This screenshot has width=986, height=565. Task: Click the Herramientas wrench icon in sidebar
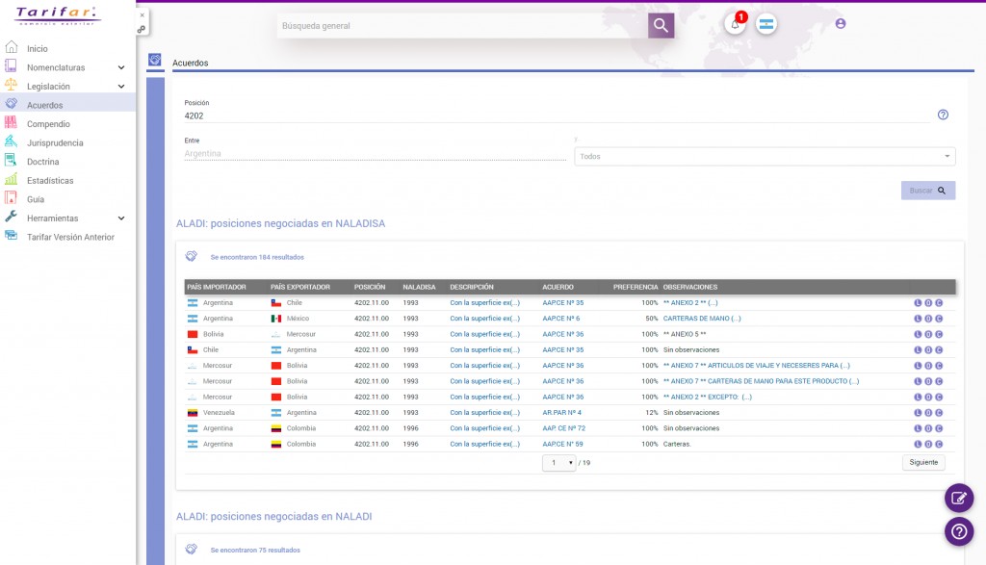coord(11,217)
